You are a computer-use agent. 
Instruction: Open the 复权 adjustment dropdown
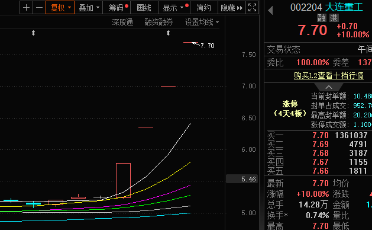click(x=60, y=8)
